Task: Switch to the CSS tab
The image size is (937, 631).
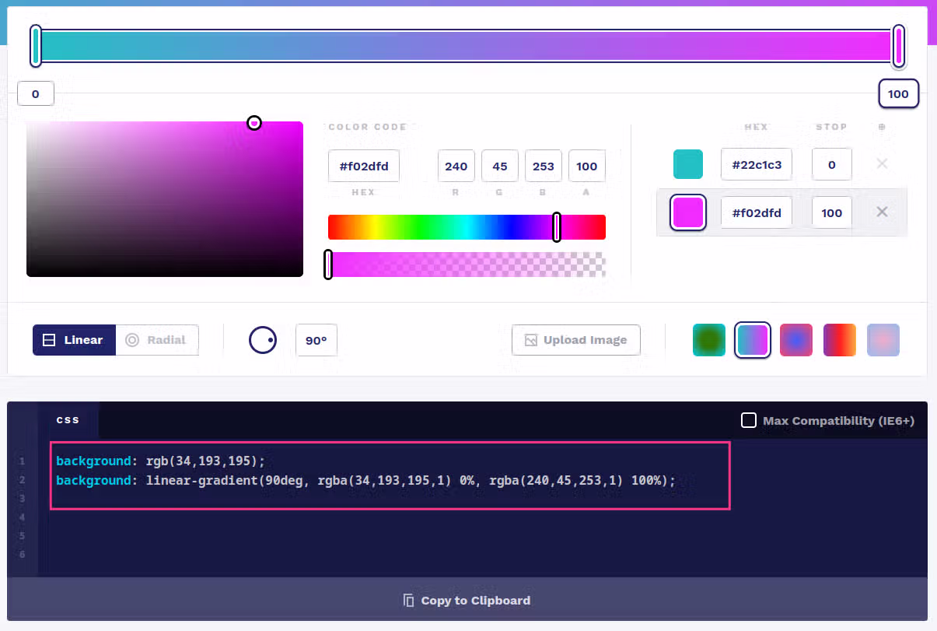Action: click(x=68, y=419)
